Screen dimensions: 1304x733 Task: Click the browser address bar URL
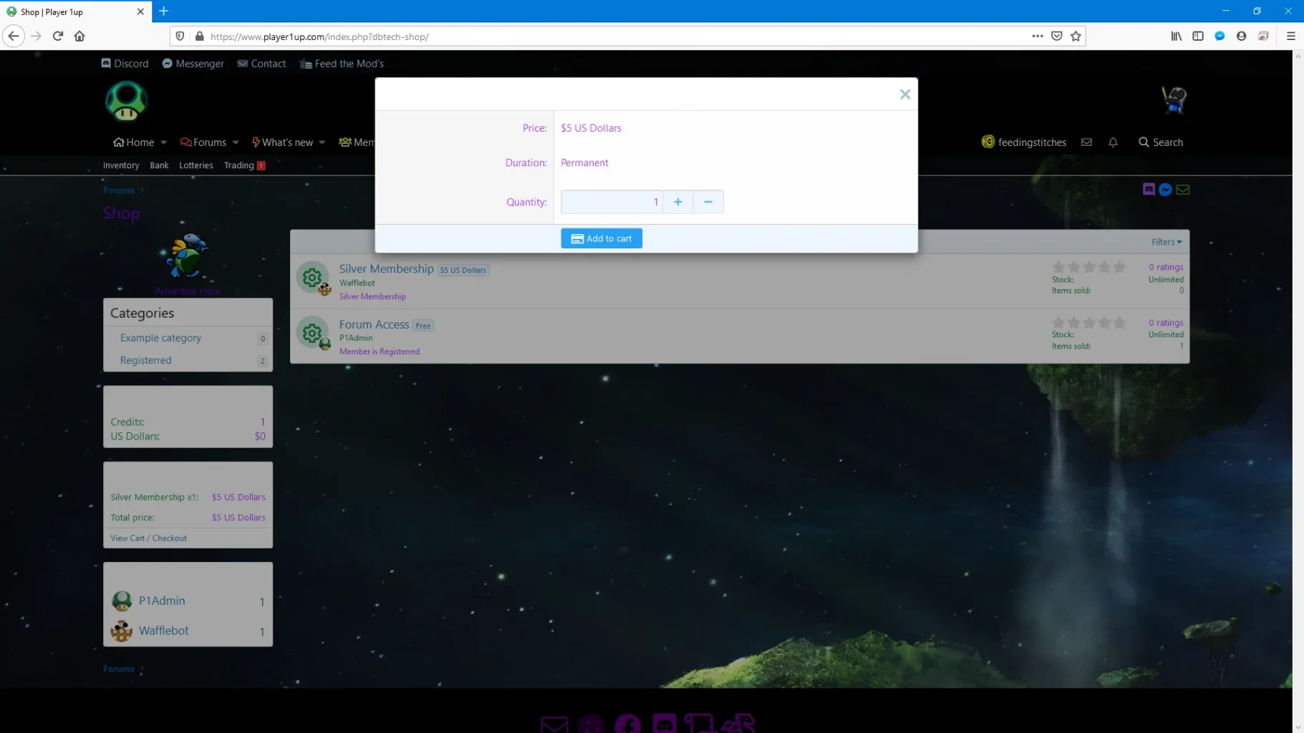click(x=319, y=37)
